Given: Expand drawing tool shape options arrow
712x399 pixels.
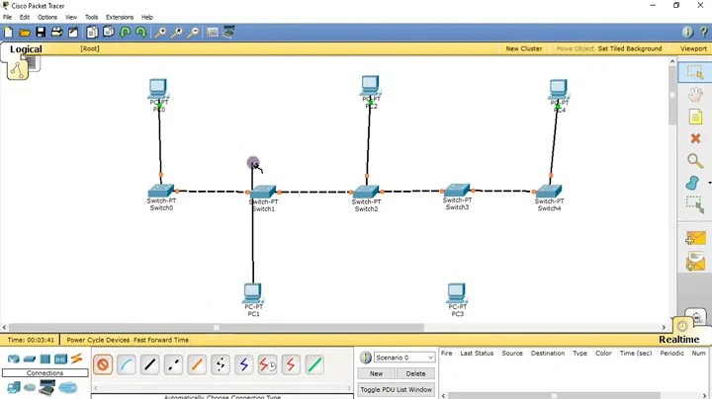Looking at the screenshot, I should pyautogui.click(x=709, y=183).
